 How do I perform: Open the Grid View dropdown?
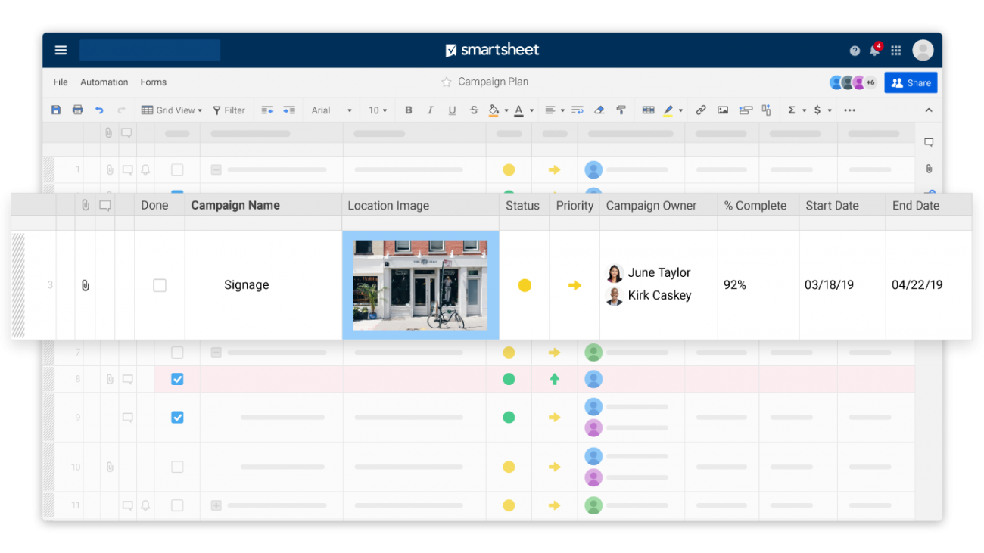point(171,110)
